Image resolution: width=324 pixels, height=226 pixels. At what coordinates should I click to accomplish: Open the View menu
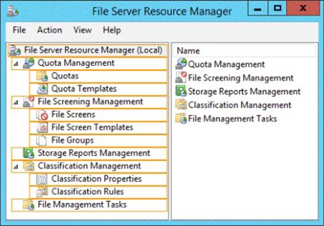click(x=82, y=30)
